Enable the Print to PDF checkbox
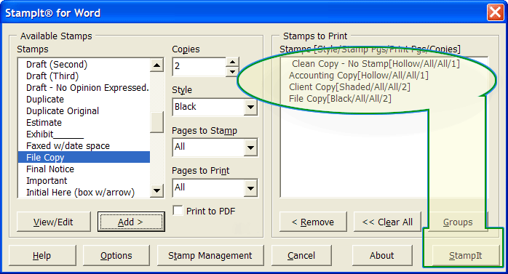 pos(178,211)
